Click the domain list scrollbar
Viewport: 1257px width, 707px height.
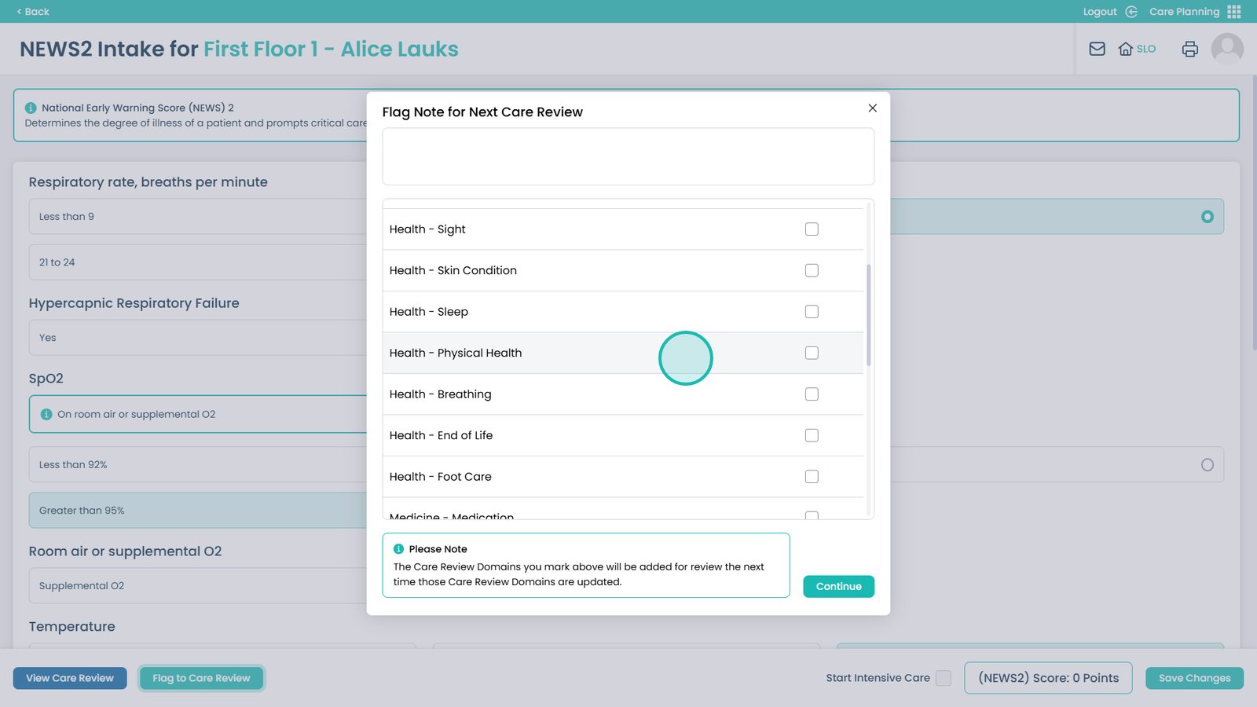point(868,314)
